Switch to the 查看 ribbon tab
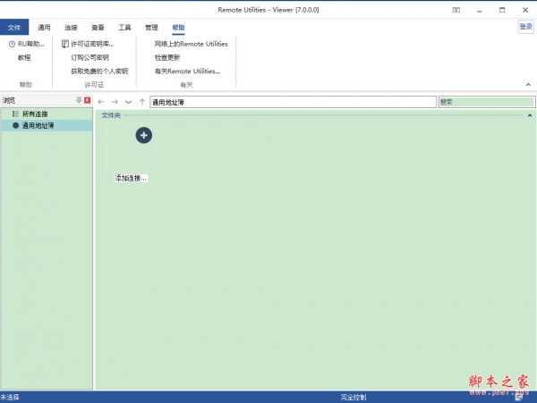 [98, 28]
